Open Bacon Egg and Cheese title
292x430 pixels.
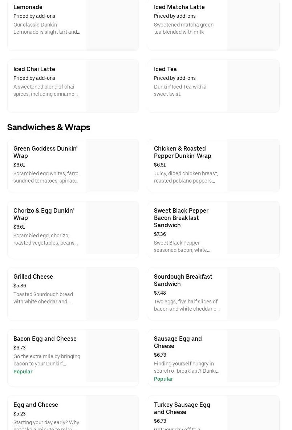coord(45,339)
